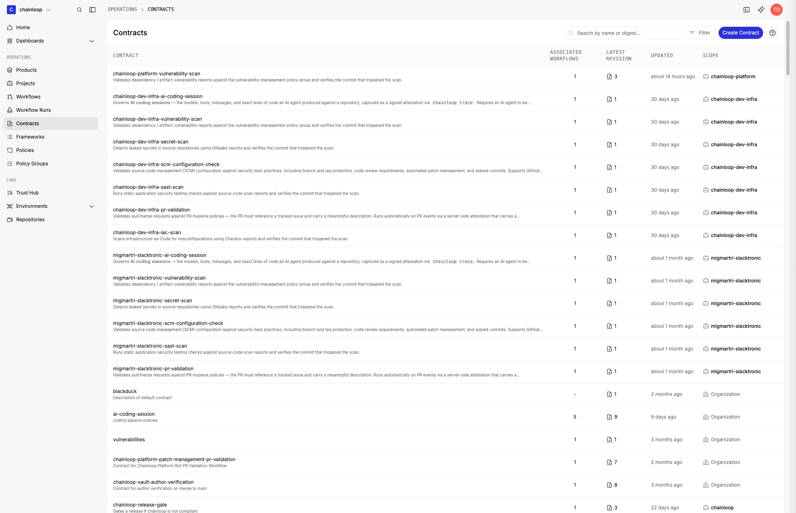
Task: Expand the Environments section chevron
Action: point(92,206)
